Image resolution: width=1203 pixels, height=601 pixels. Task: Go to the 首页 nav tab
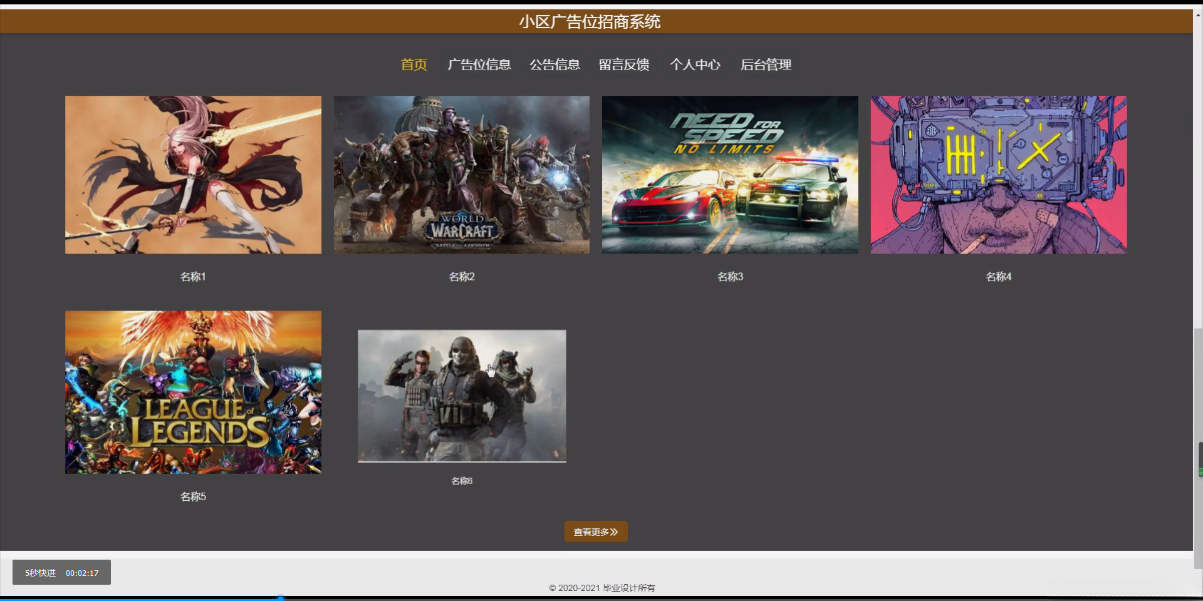414,64
